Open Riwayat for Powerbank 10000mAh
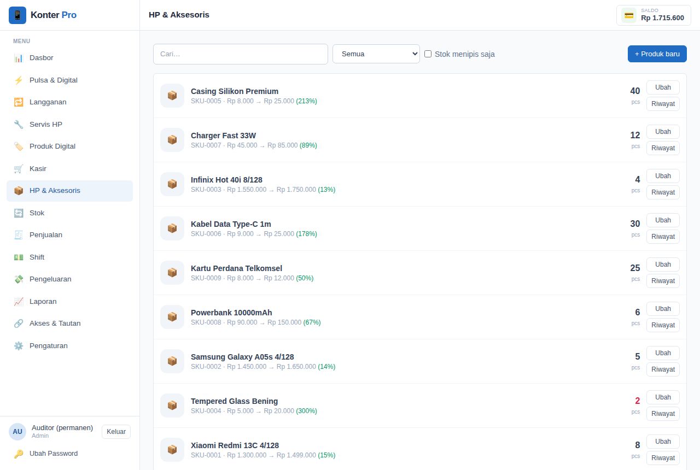Viewport: 700px width, 470px height. (663, 325)
